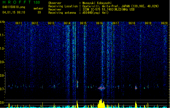Click the 0.8 kHz axis label
Screen dimensions: 170x108
point(2,76)
